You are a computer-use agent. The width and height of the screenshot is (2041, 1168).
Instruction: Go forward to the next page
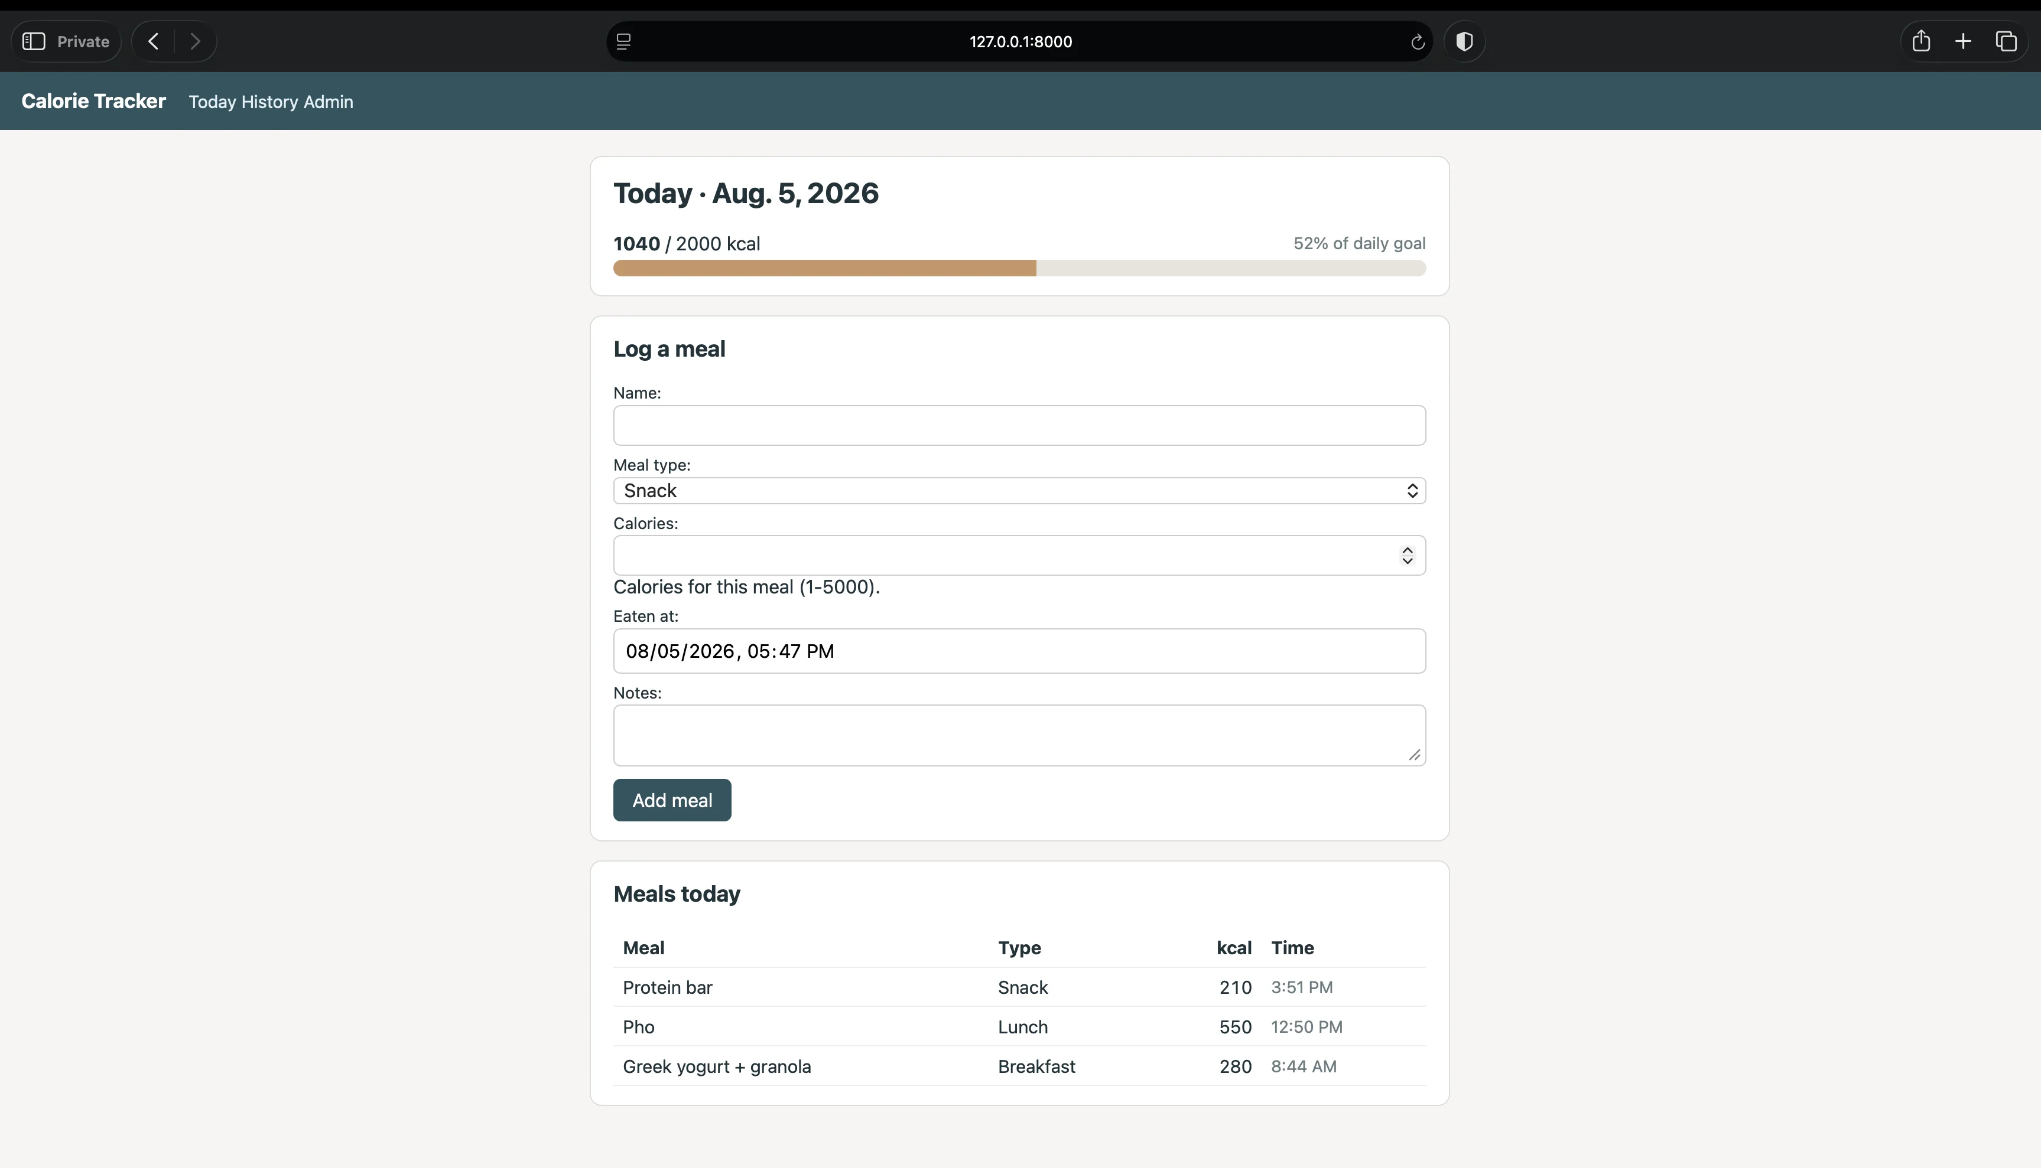coord(195,42)
